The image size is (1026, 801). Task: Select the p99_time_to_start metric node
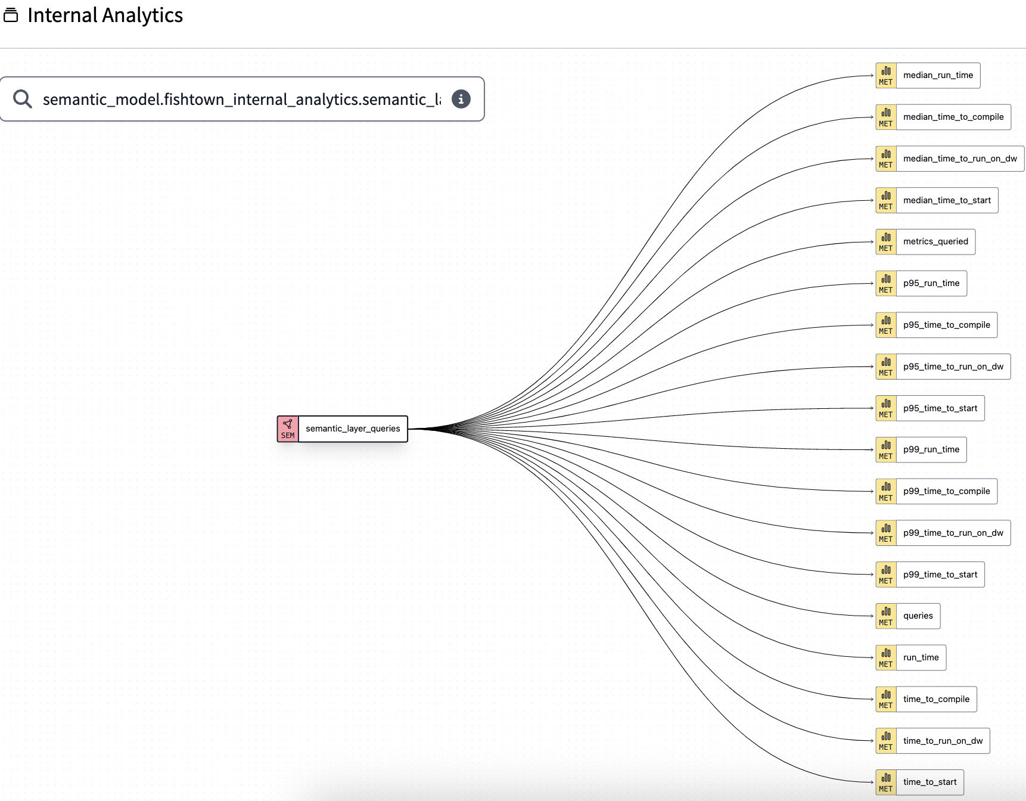tap(941, 574)
